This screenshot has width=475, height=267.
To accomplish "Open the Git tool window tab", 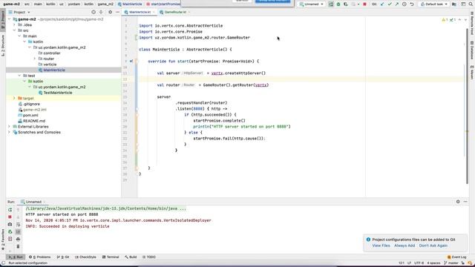I will click(63, 257).
